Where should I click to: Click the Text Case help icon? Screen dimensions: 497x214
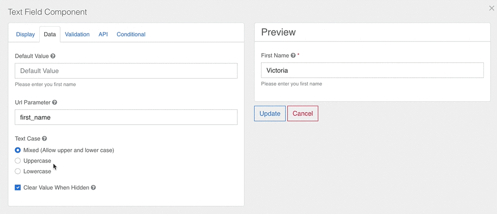click(44, 139)
